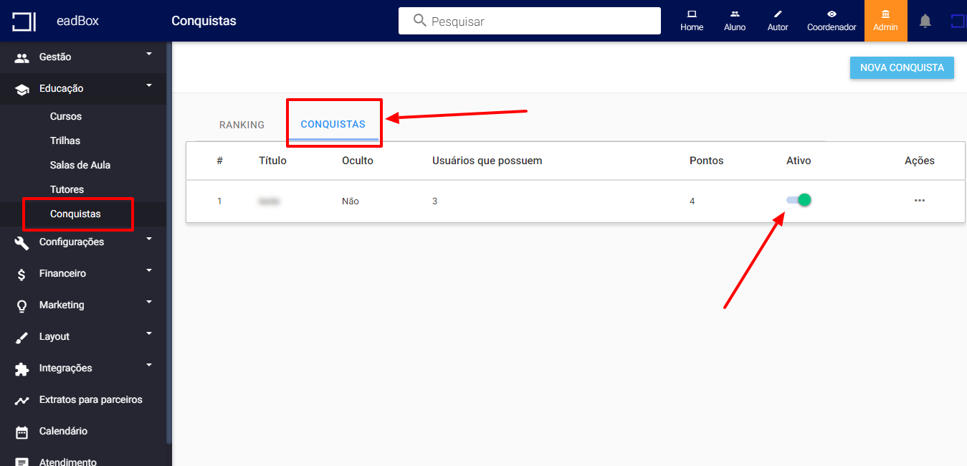Click the Ações column header

click(920, 161)
